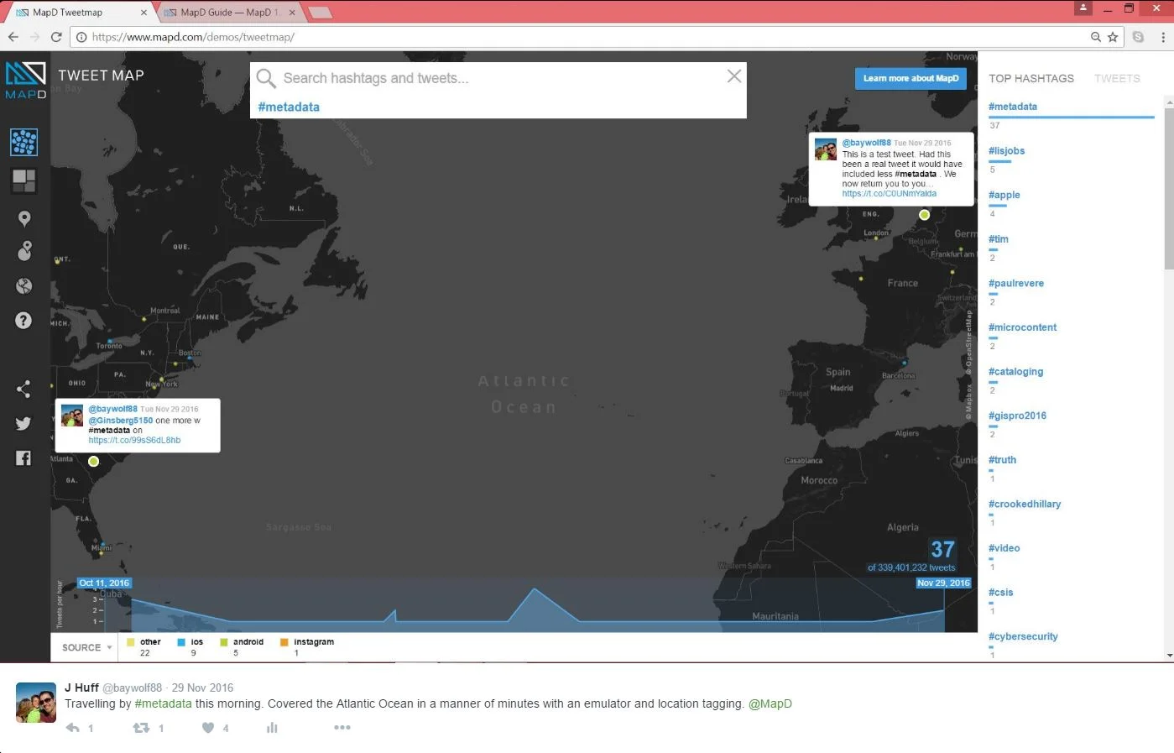Toggle the 'android' source legend
The width and height of the screenshot is (1174, 753).
pyautogui.click(x=242, y=646)
